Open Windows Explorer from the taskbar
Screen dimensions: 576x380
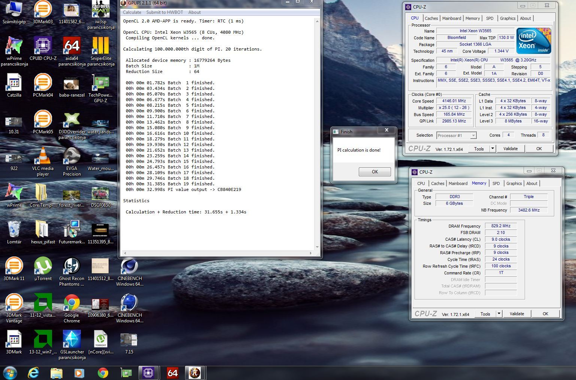[57, 373]
